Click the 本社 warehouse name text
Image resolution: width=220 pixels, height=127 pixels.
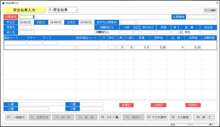(x=187, y=32)
